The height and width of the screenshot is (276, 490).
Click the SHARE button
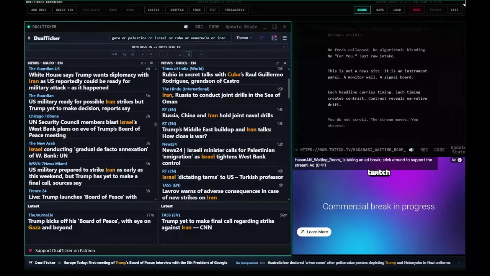coord(362,10)
